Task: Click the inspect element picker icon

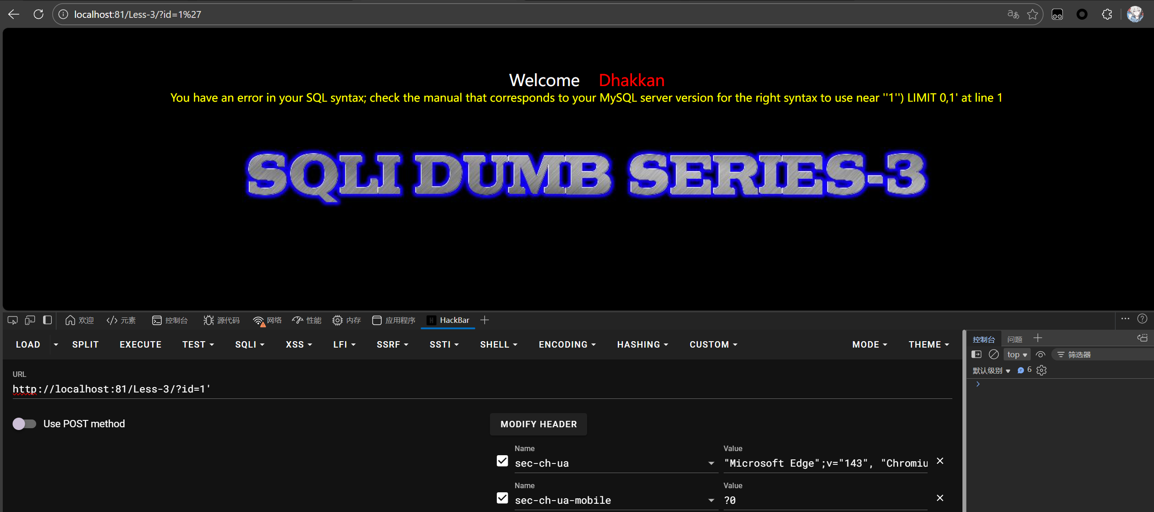Action: click(x=13, y=320)
